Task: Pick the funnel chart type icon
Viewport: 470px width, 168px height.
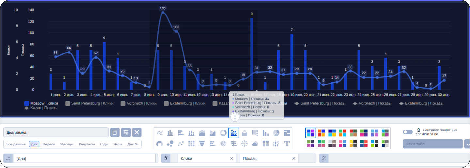Action: 202,144
